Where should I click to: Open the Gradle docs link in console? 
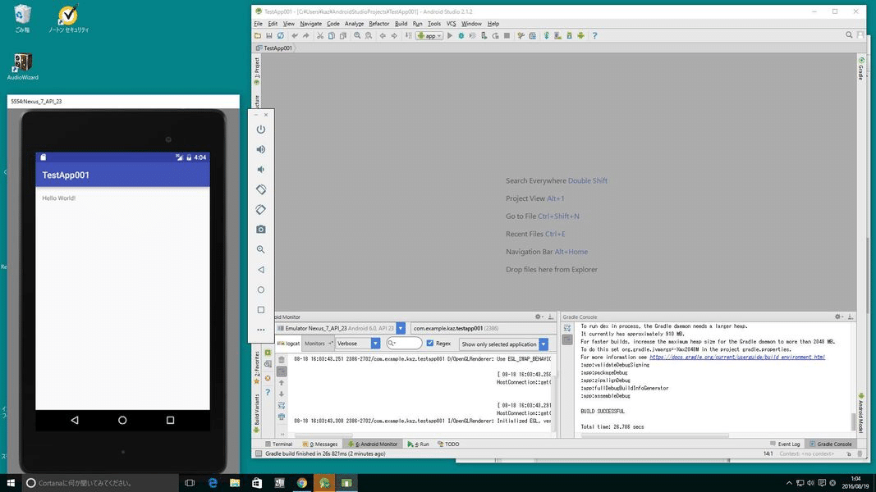(737, 357)
